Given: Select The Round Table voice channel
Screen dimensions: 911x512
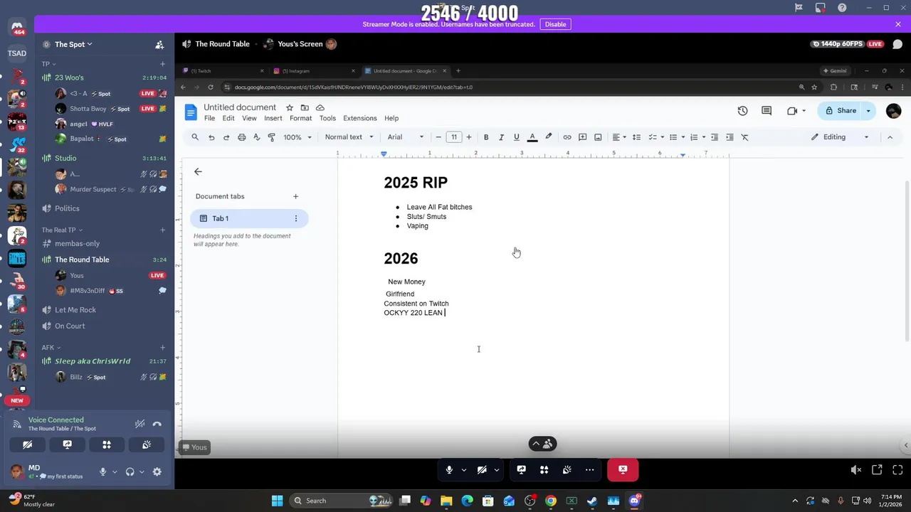Looking at the screenshot, I should 104,260.
